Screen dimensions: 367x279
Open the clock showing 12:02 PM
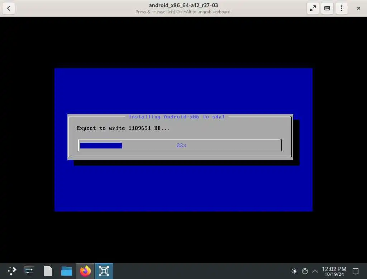[x=334, y=271]
